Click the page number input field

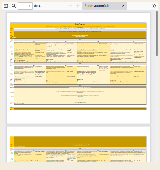pyautogui.click(x=25, y=6)
